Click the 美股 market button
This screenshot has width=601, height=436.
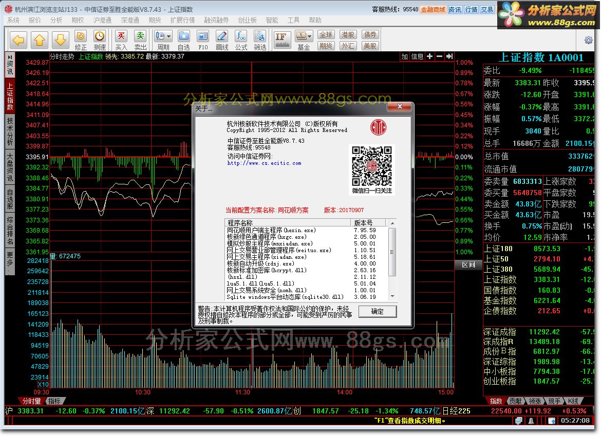pyautogui.click(x=370, y=46)
